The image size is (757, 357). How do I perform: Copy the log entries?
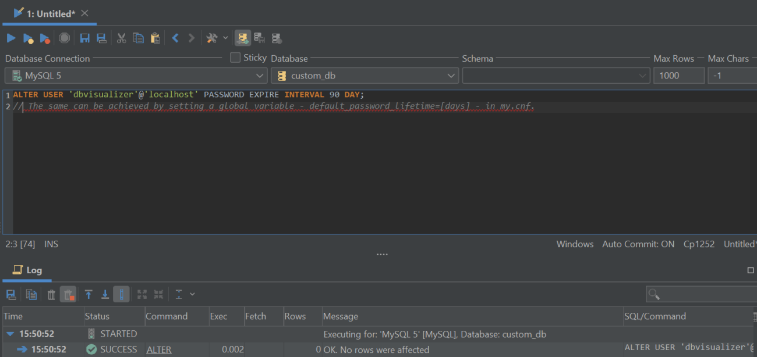pyautogui.click(x=31, y=294)
